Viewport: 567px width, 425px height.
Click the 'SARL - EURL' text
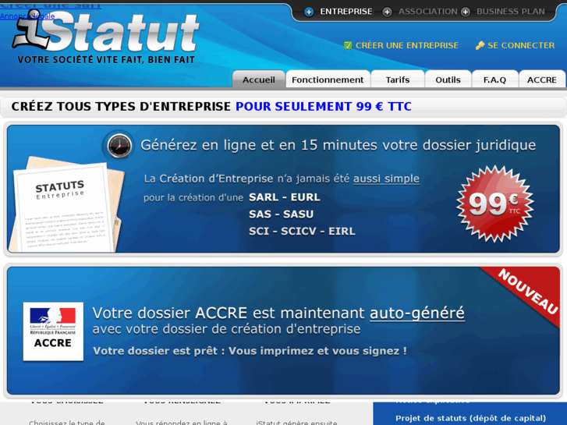285,197
